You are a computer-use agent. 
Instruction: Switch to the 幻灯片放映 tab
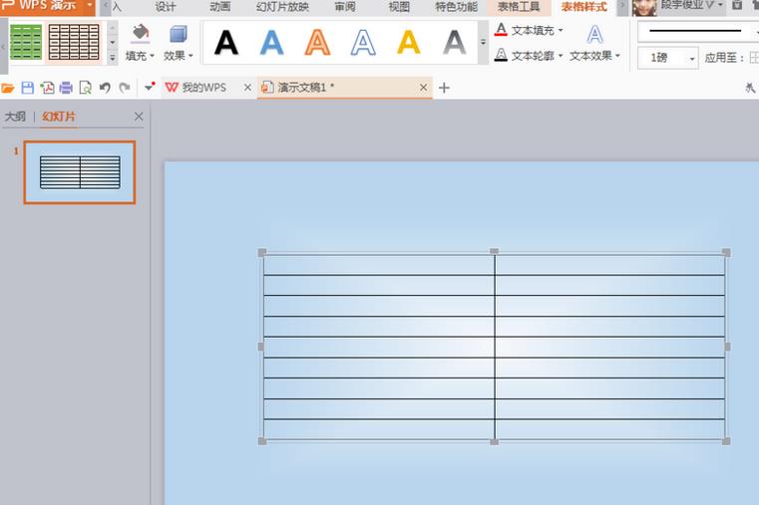click(x=282, y=7)
